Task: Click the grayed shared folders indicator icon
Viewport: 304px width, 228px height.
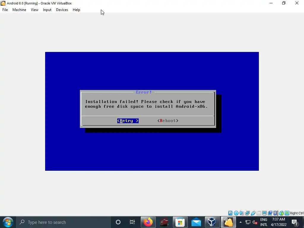Action: pos(259,213)
